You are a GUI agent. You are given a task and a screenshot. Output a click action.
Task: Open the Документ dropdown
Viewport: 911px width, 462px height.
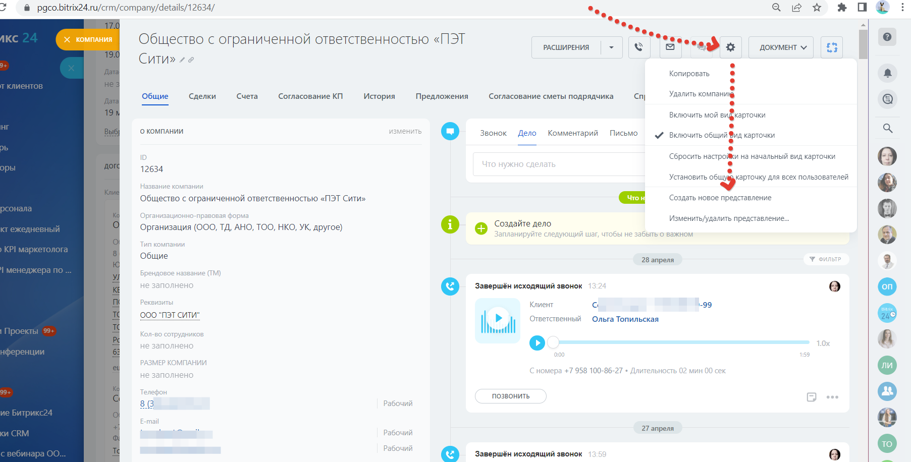(x=781, y=47)
